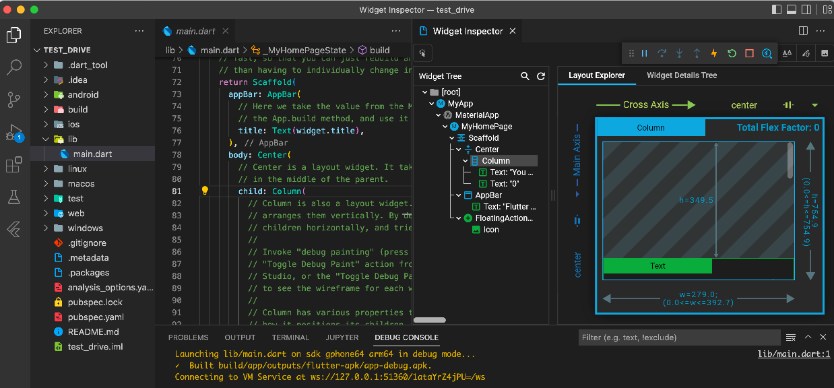This screenshot has width=834, height=388.
Task: Click the Step Over debug icon
Action: 662,53
